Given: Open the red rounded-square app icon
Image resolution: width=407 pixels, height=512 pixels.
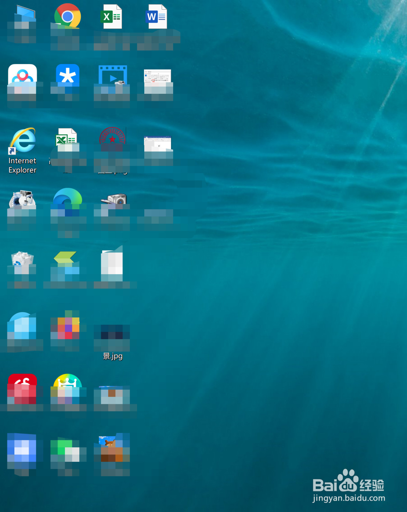Looking at the screenshot, I should (22, 388).
